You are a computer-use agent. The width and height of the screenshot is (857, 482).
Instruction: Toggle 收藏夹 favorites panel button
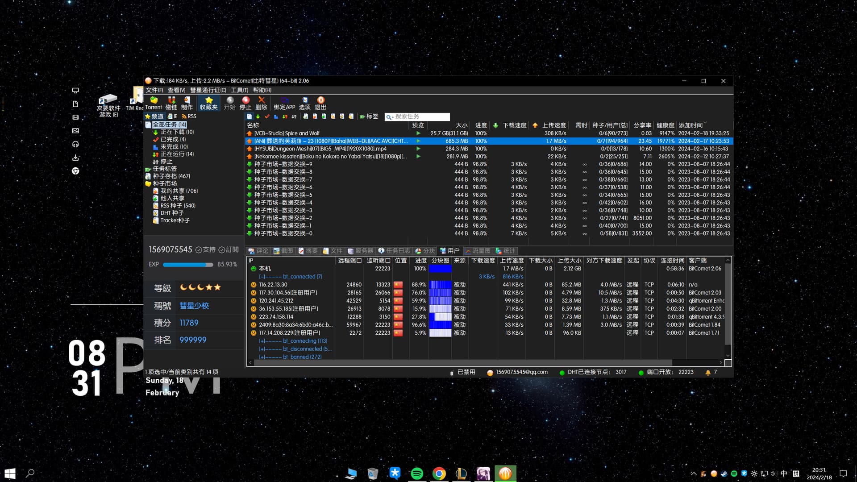pyautogui.click(x=208, y=103)
